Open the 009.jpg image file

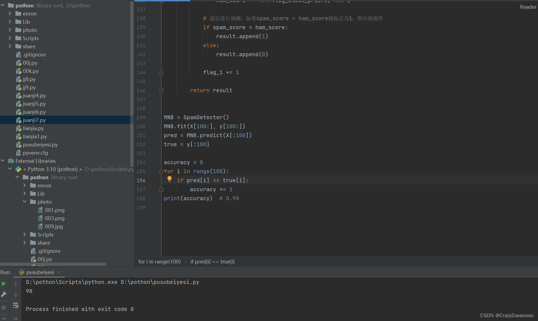[x=54, y=226]
